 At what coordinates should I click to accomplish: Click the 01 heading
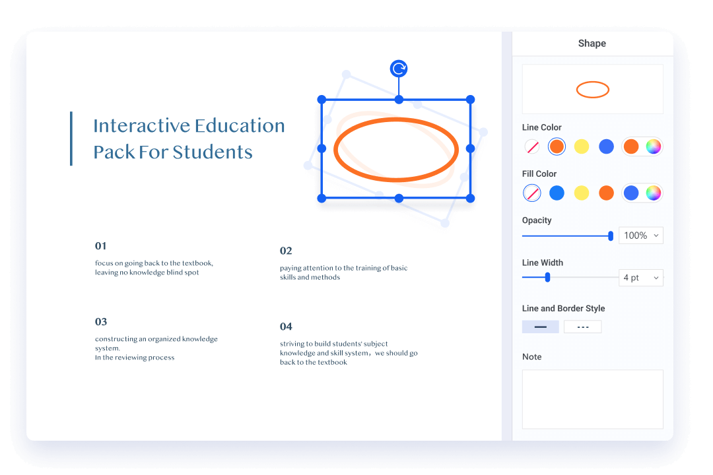point(100,246)
